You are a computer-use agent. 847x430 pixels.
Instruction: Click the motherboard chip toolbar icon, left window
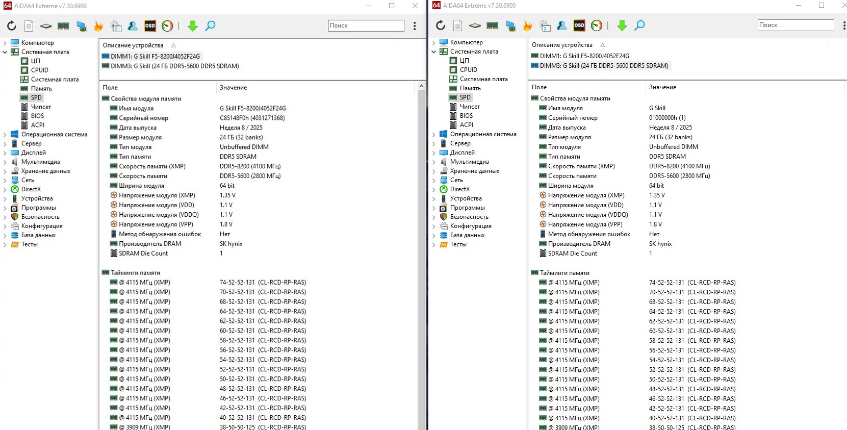[x=46, y=26]
